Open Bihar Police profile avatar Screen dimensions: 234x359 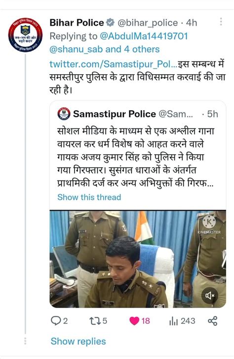click(25, 35)
